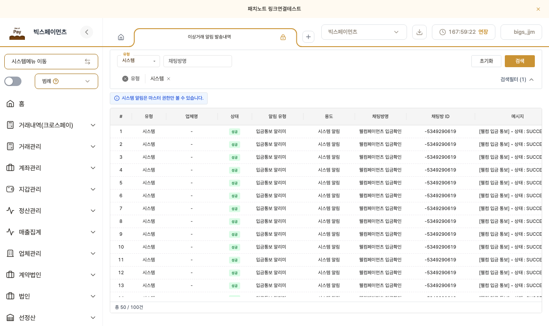Image resolution: width=549 pixels, height=326 pixels.
Task: Click the swap arrows icon for system menu
Action: click(87, 62)
